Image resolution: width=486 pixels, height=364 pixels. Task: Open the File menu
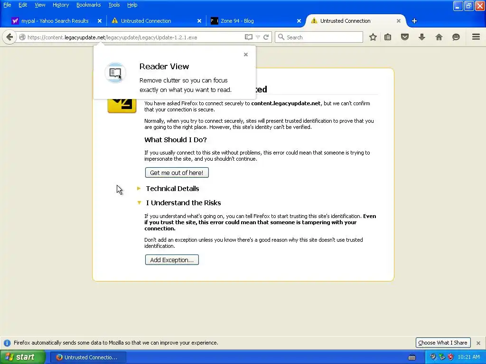click(x=7, y=5)
